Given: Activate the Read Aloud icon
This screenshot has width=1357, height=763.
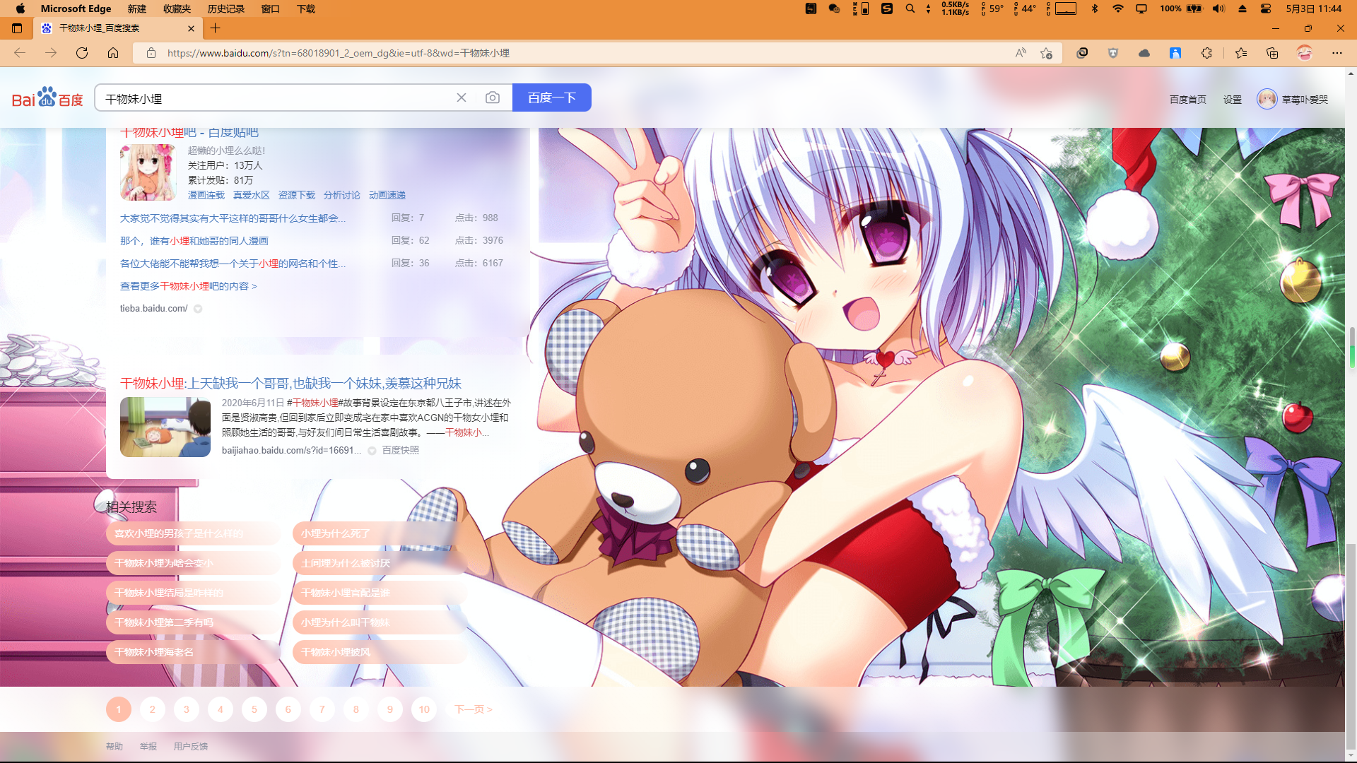Looking at the screenshot, I should [x=1021, y=53].
